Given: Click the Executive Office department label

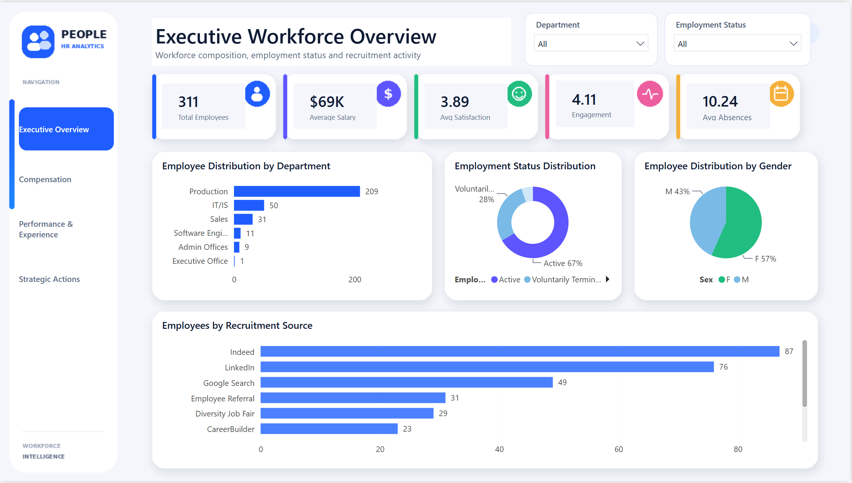Looking at the screenshot, I should click(200, 261).
